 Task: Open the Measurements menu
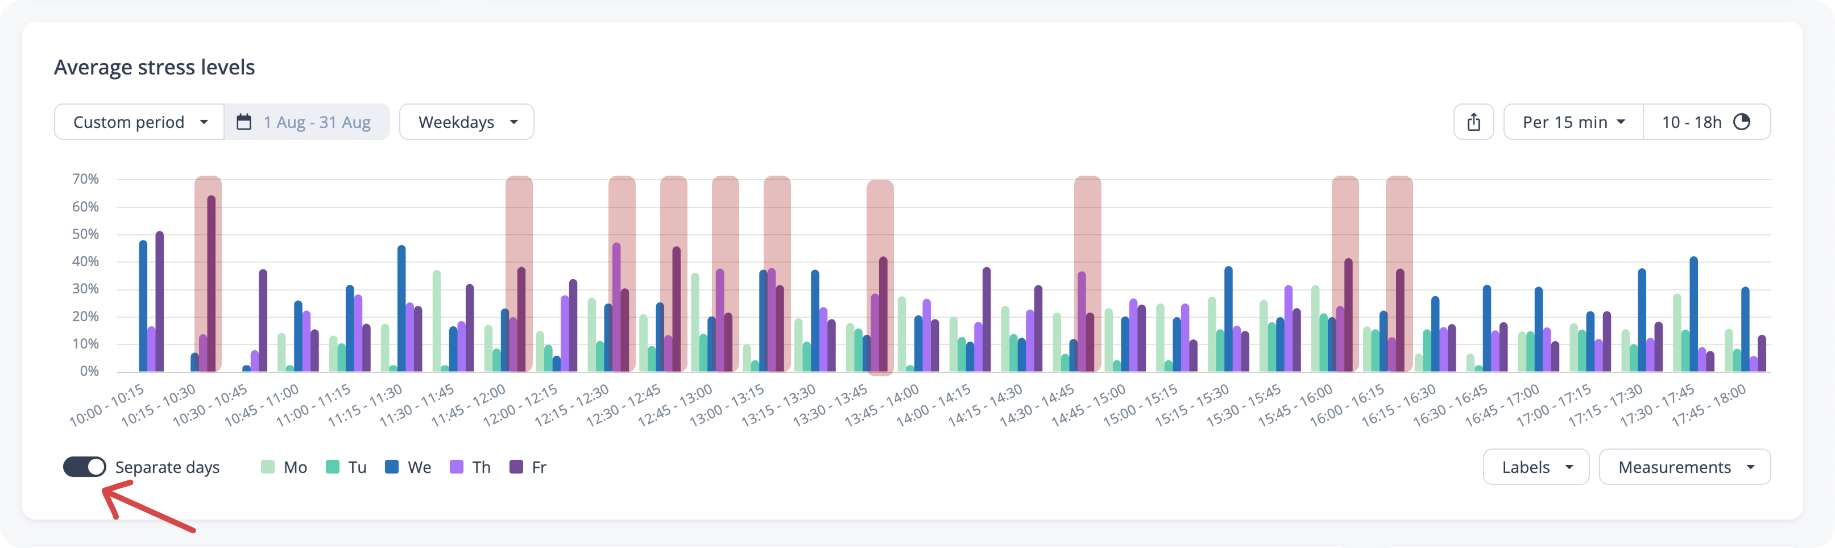1684,467
